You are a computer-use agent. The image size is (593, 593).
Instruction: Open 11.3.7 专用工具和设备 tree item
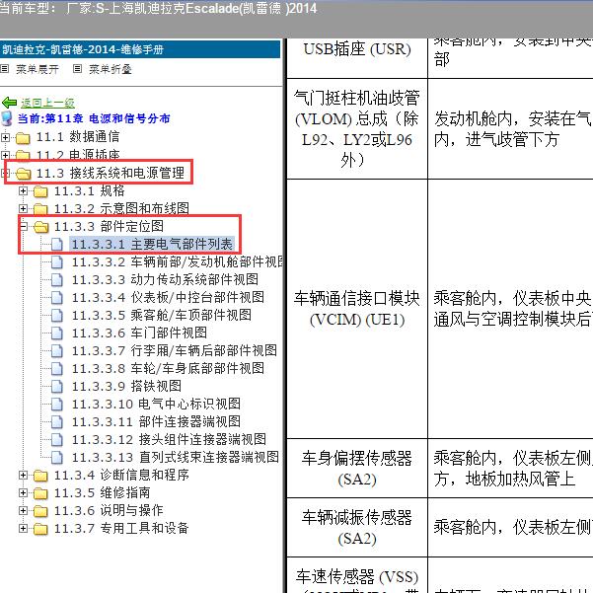click(121, 528)
